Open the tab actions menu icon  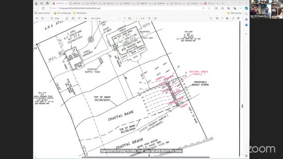coord(47,4)
